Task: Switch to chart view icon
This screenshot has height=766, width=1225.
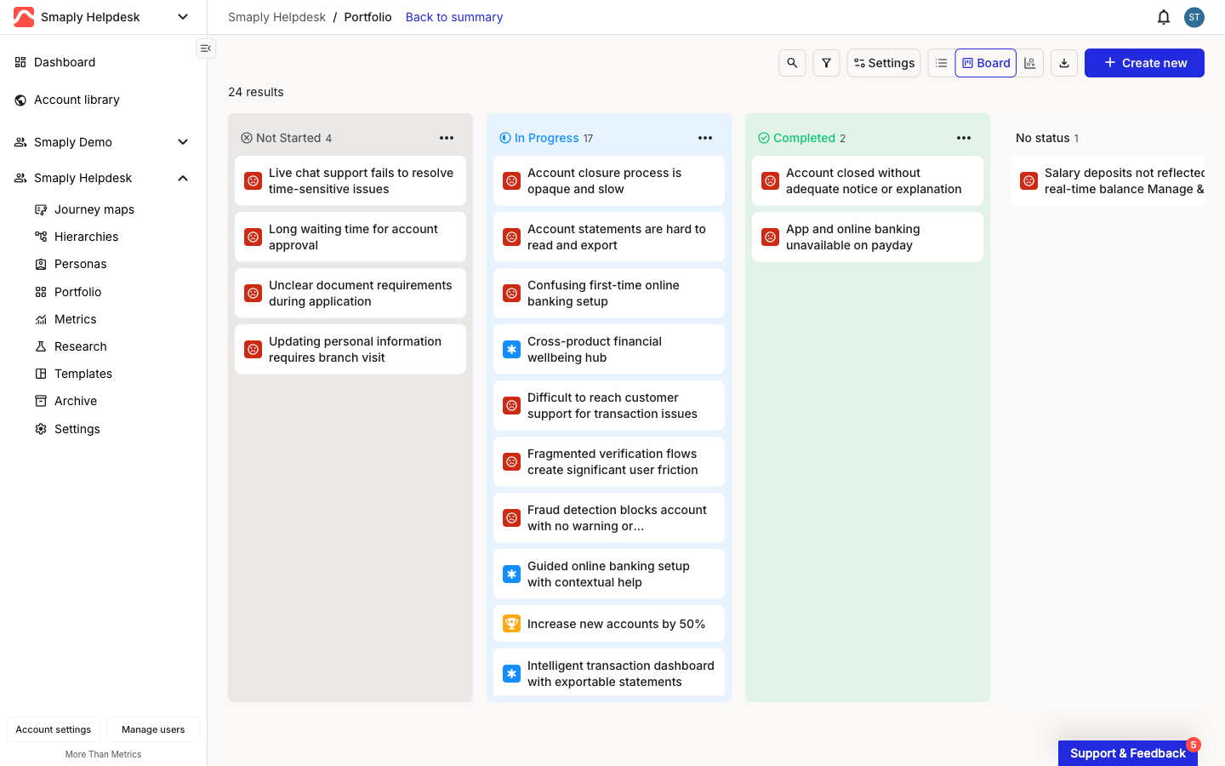Action: tap(1029, 63)
